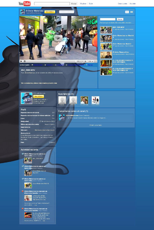Open the Dolor Misterioso Madrid sidebar thumbnail
The height and width of the screenshot is (230, 154).
[106, 47]
